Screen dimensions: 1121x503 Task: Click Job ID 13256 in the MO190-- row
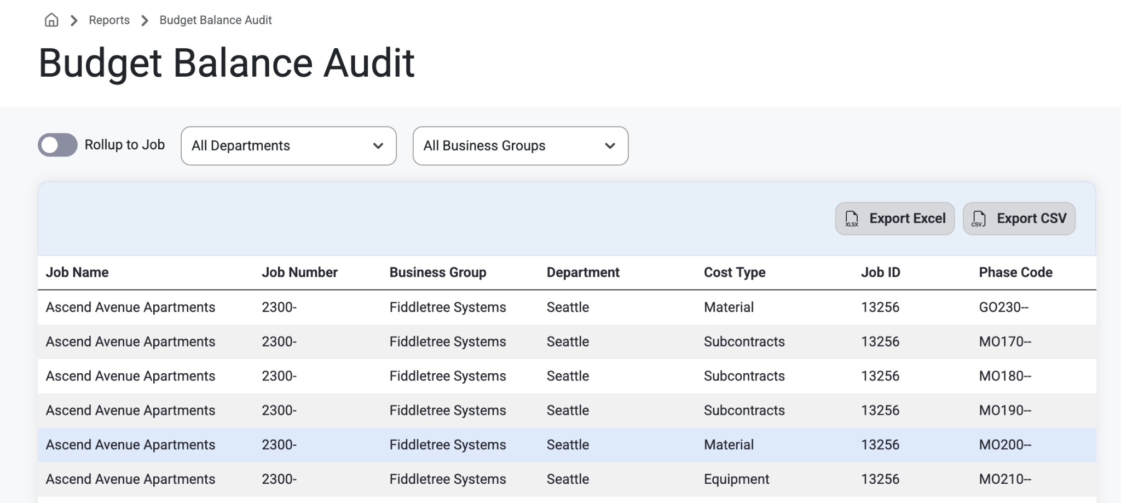coord(880,411)
